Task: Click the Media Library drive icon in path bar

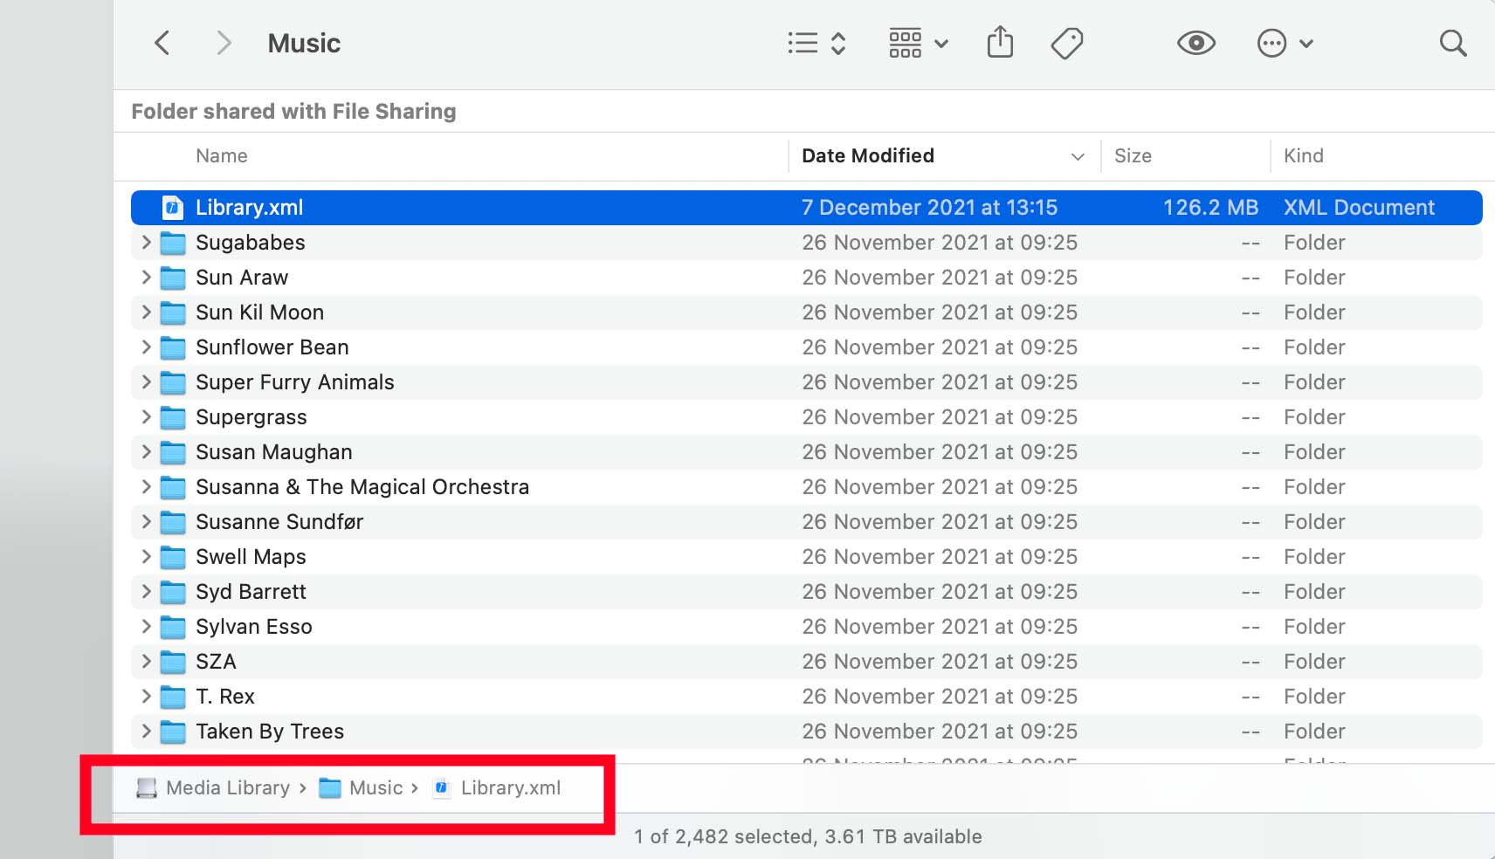Action: (147, 788)
